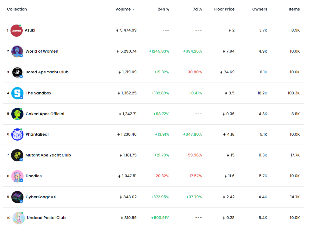Screen dimensions: 309x225
Task: Click the Ethereum icon beside floor price 4.18
Action: click(224, 135)
